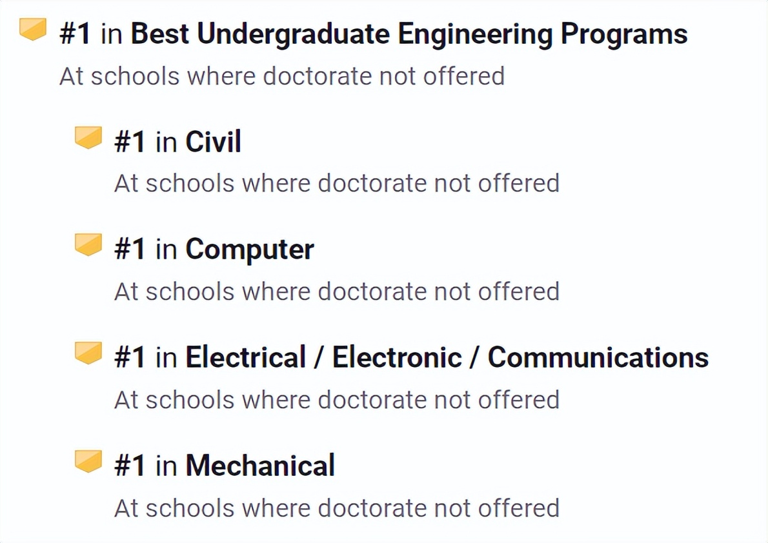Open the Electrical / Electronic / Communications ranking
This screenshot has width=768, height=543.
pos(447,358)
